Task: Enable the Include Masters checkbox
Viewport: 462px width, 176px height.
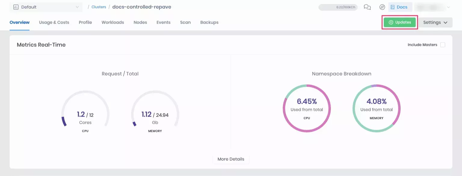Action: click(x=443, y=44)
